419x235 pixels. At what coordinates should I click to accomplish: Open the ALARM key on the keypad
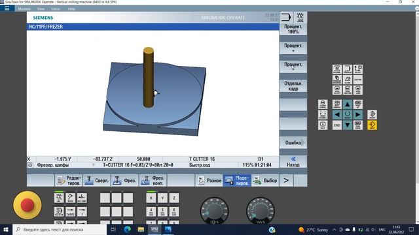347,80
